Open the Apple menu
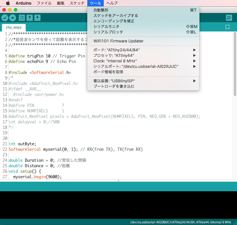This screenshot has width=237, height=225. 8,3
